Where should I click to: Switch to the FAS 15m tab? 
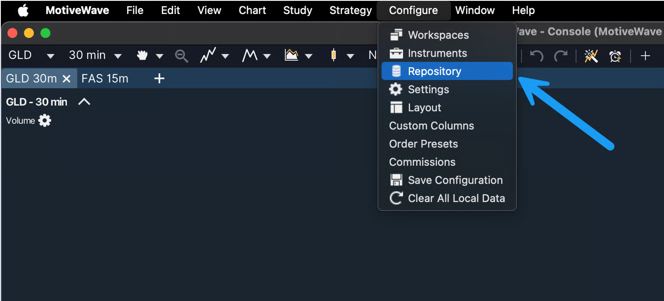coord(105,79)
